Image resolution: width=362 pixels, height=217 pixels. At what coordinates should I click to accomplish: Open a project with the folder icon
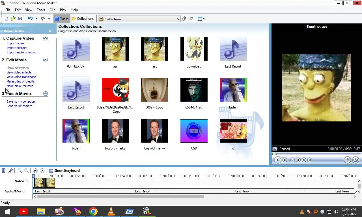point(13,19)
